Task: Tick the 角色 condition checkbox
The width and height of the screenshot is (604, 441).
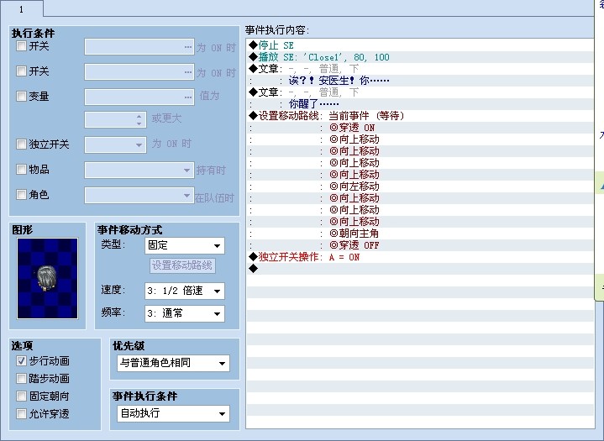Action: [x=21, y=195]
